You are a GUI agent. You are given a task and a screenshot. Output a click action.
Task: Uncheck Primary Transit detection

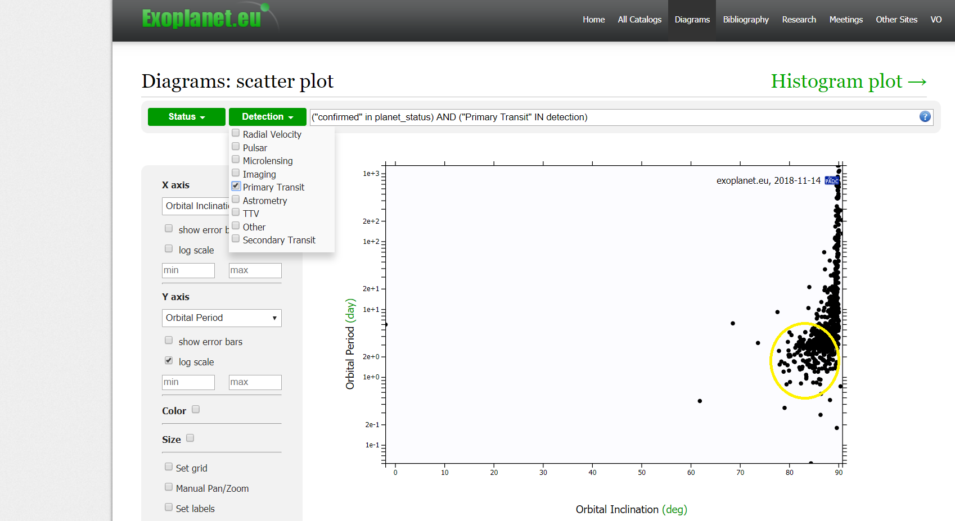236,186
